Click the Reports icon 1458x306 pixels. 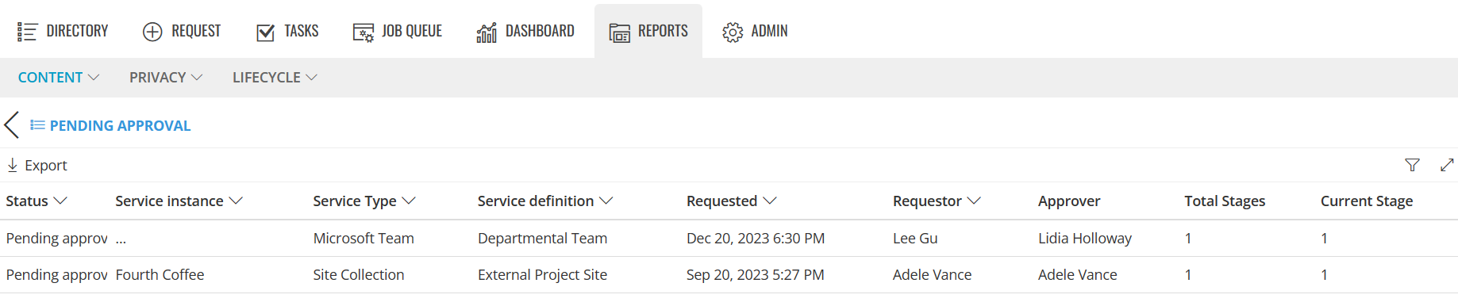tap(620, 33)
